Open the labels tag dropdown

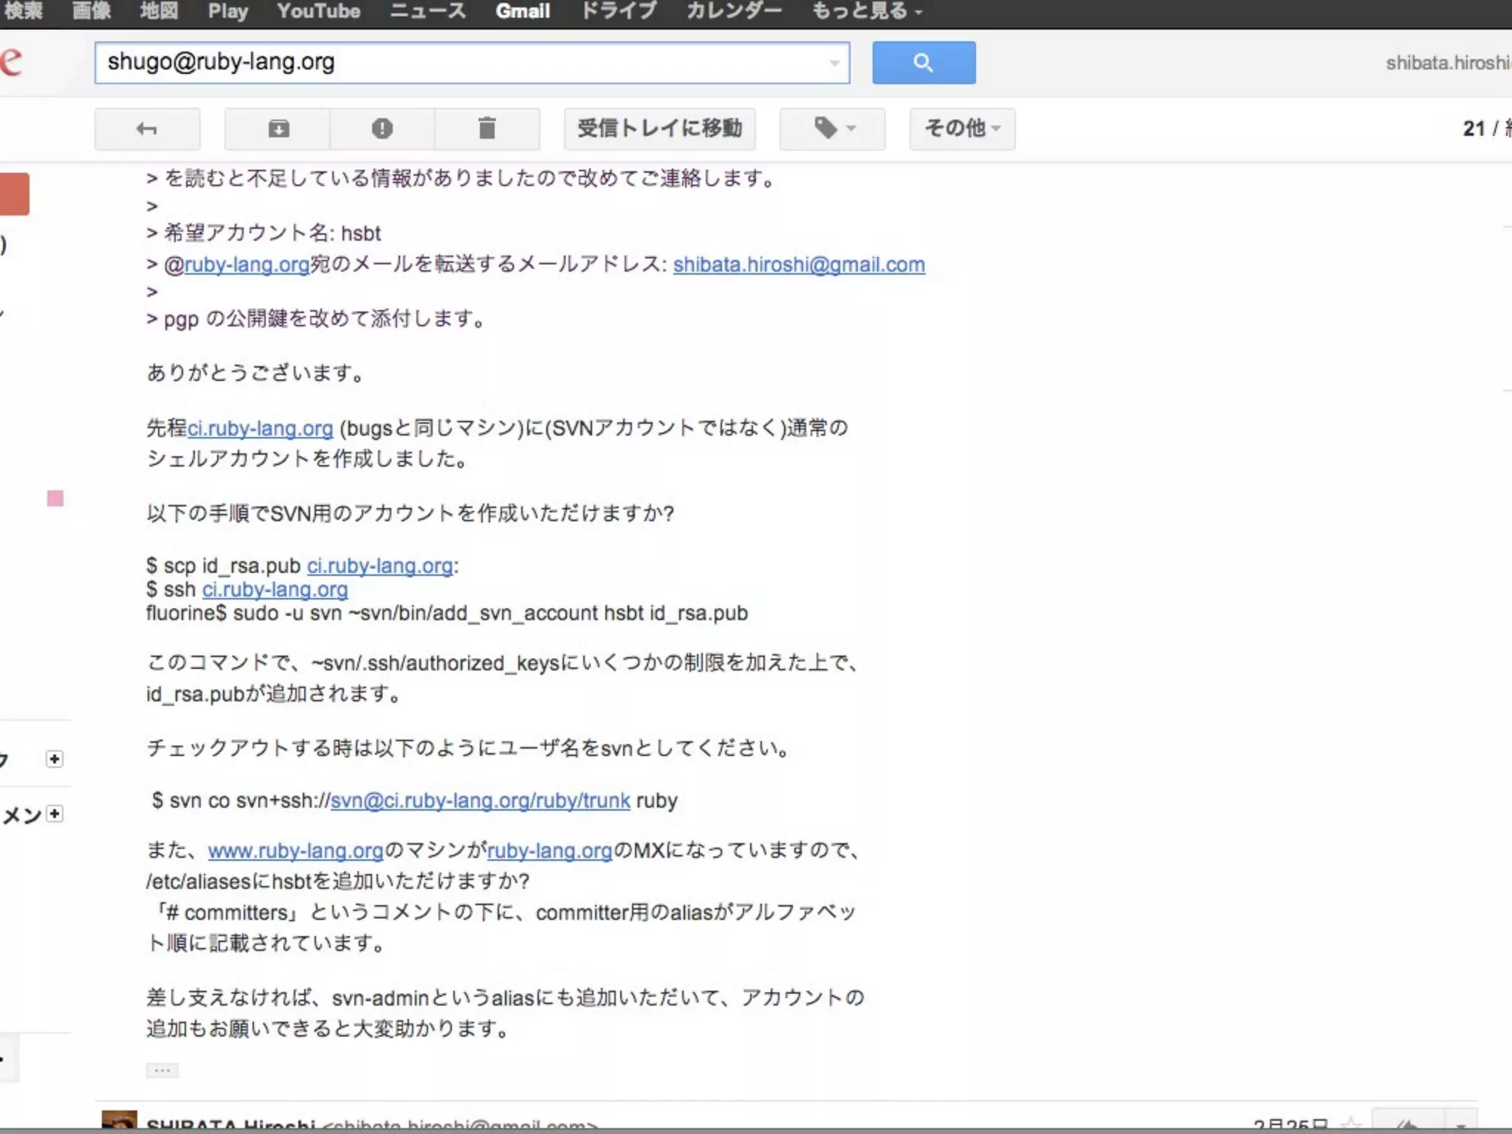(832, 129)
